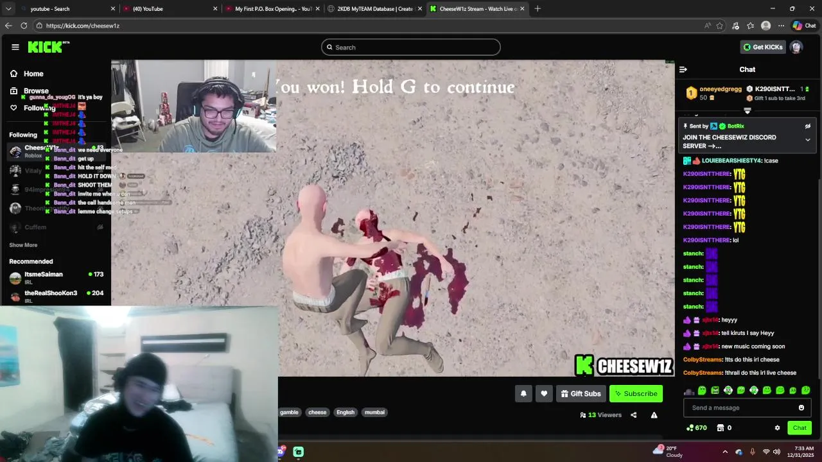Open Copilot Chat in the browser
Image resolution: width=822 pixels, height=462 pixels.
pyautogui.click(x=805, y=26)
